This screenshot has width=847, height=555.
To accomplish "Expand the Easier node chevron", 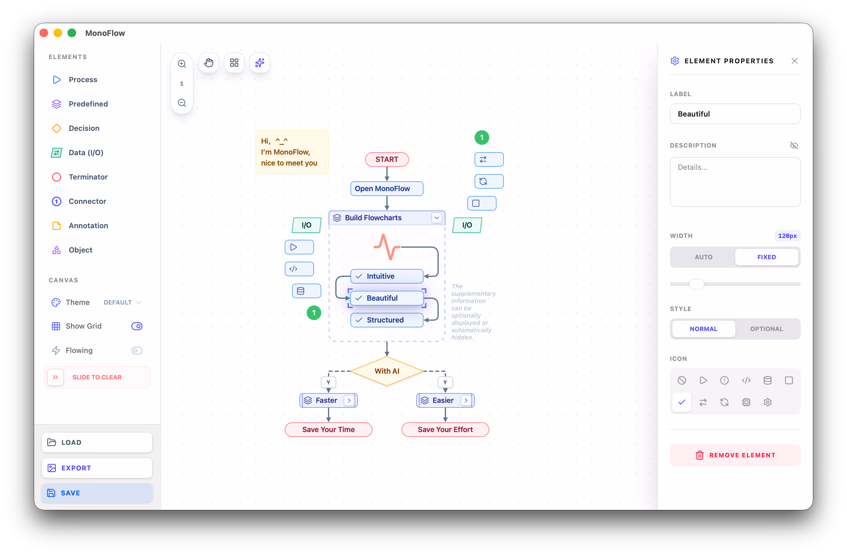I will coord(466,400).
